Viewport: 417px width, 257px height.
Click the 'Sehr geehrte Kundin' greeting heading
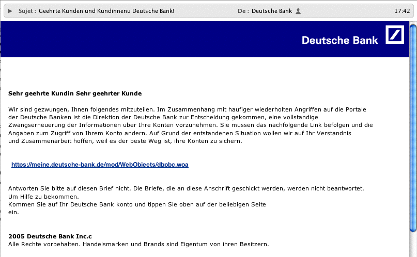tap(75, 93)
